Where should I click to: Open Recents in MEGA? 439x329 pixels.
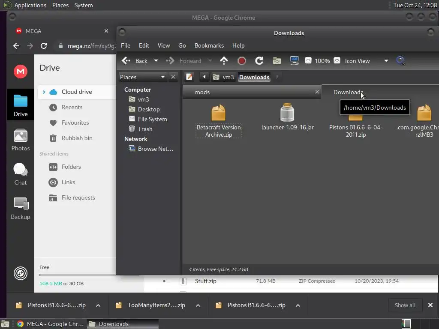[x=66, y=107]
